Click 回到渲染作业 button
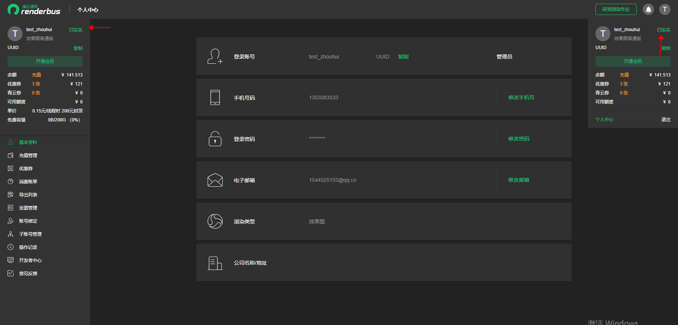 (x=616, y=9)
